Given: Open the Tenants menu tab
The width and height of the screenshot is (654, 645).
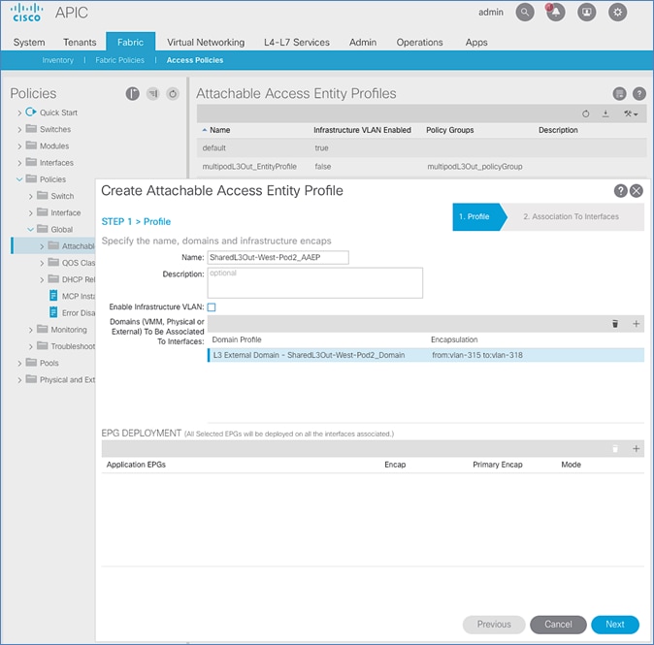Looking at the screenshot, I should pos(80,42).
